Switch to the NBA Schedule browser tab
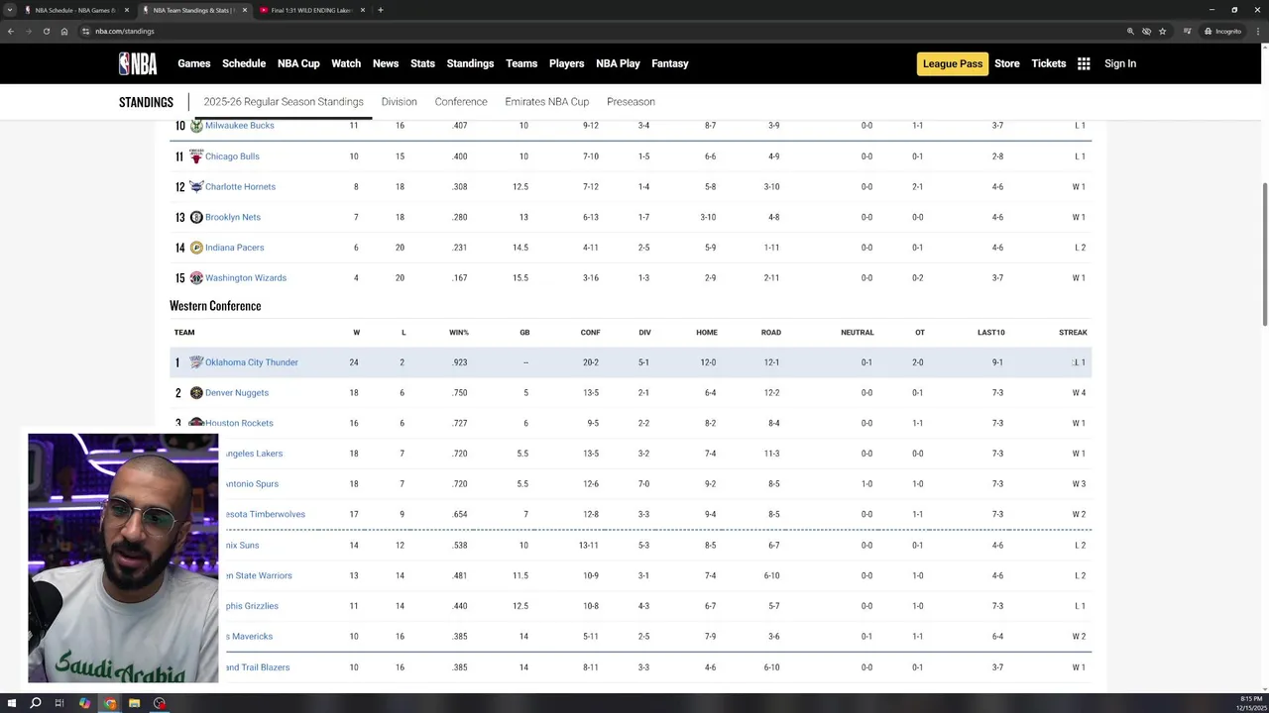Image resolution: width=1269 pixels, height=713 pixels. (75, 10)
